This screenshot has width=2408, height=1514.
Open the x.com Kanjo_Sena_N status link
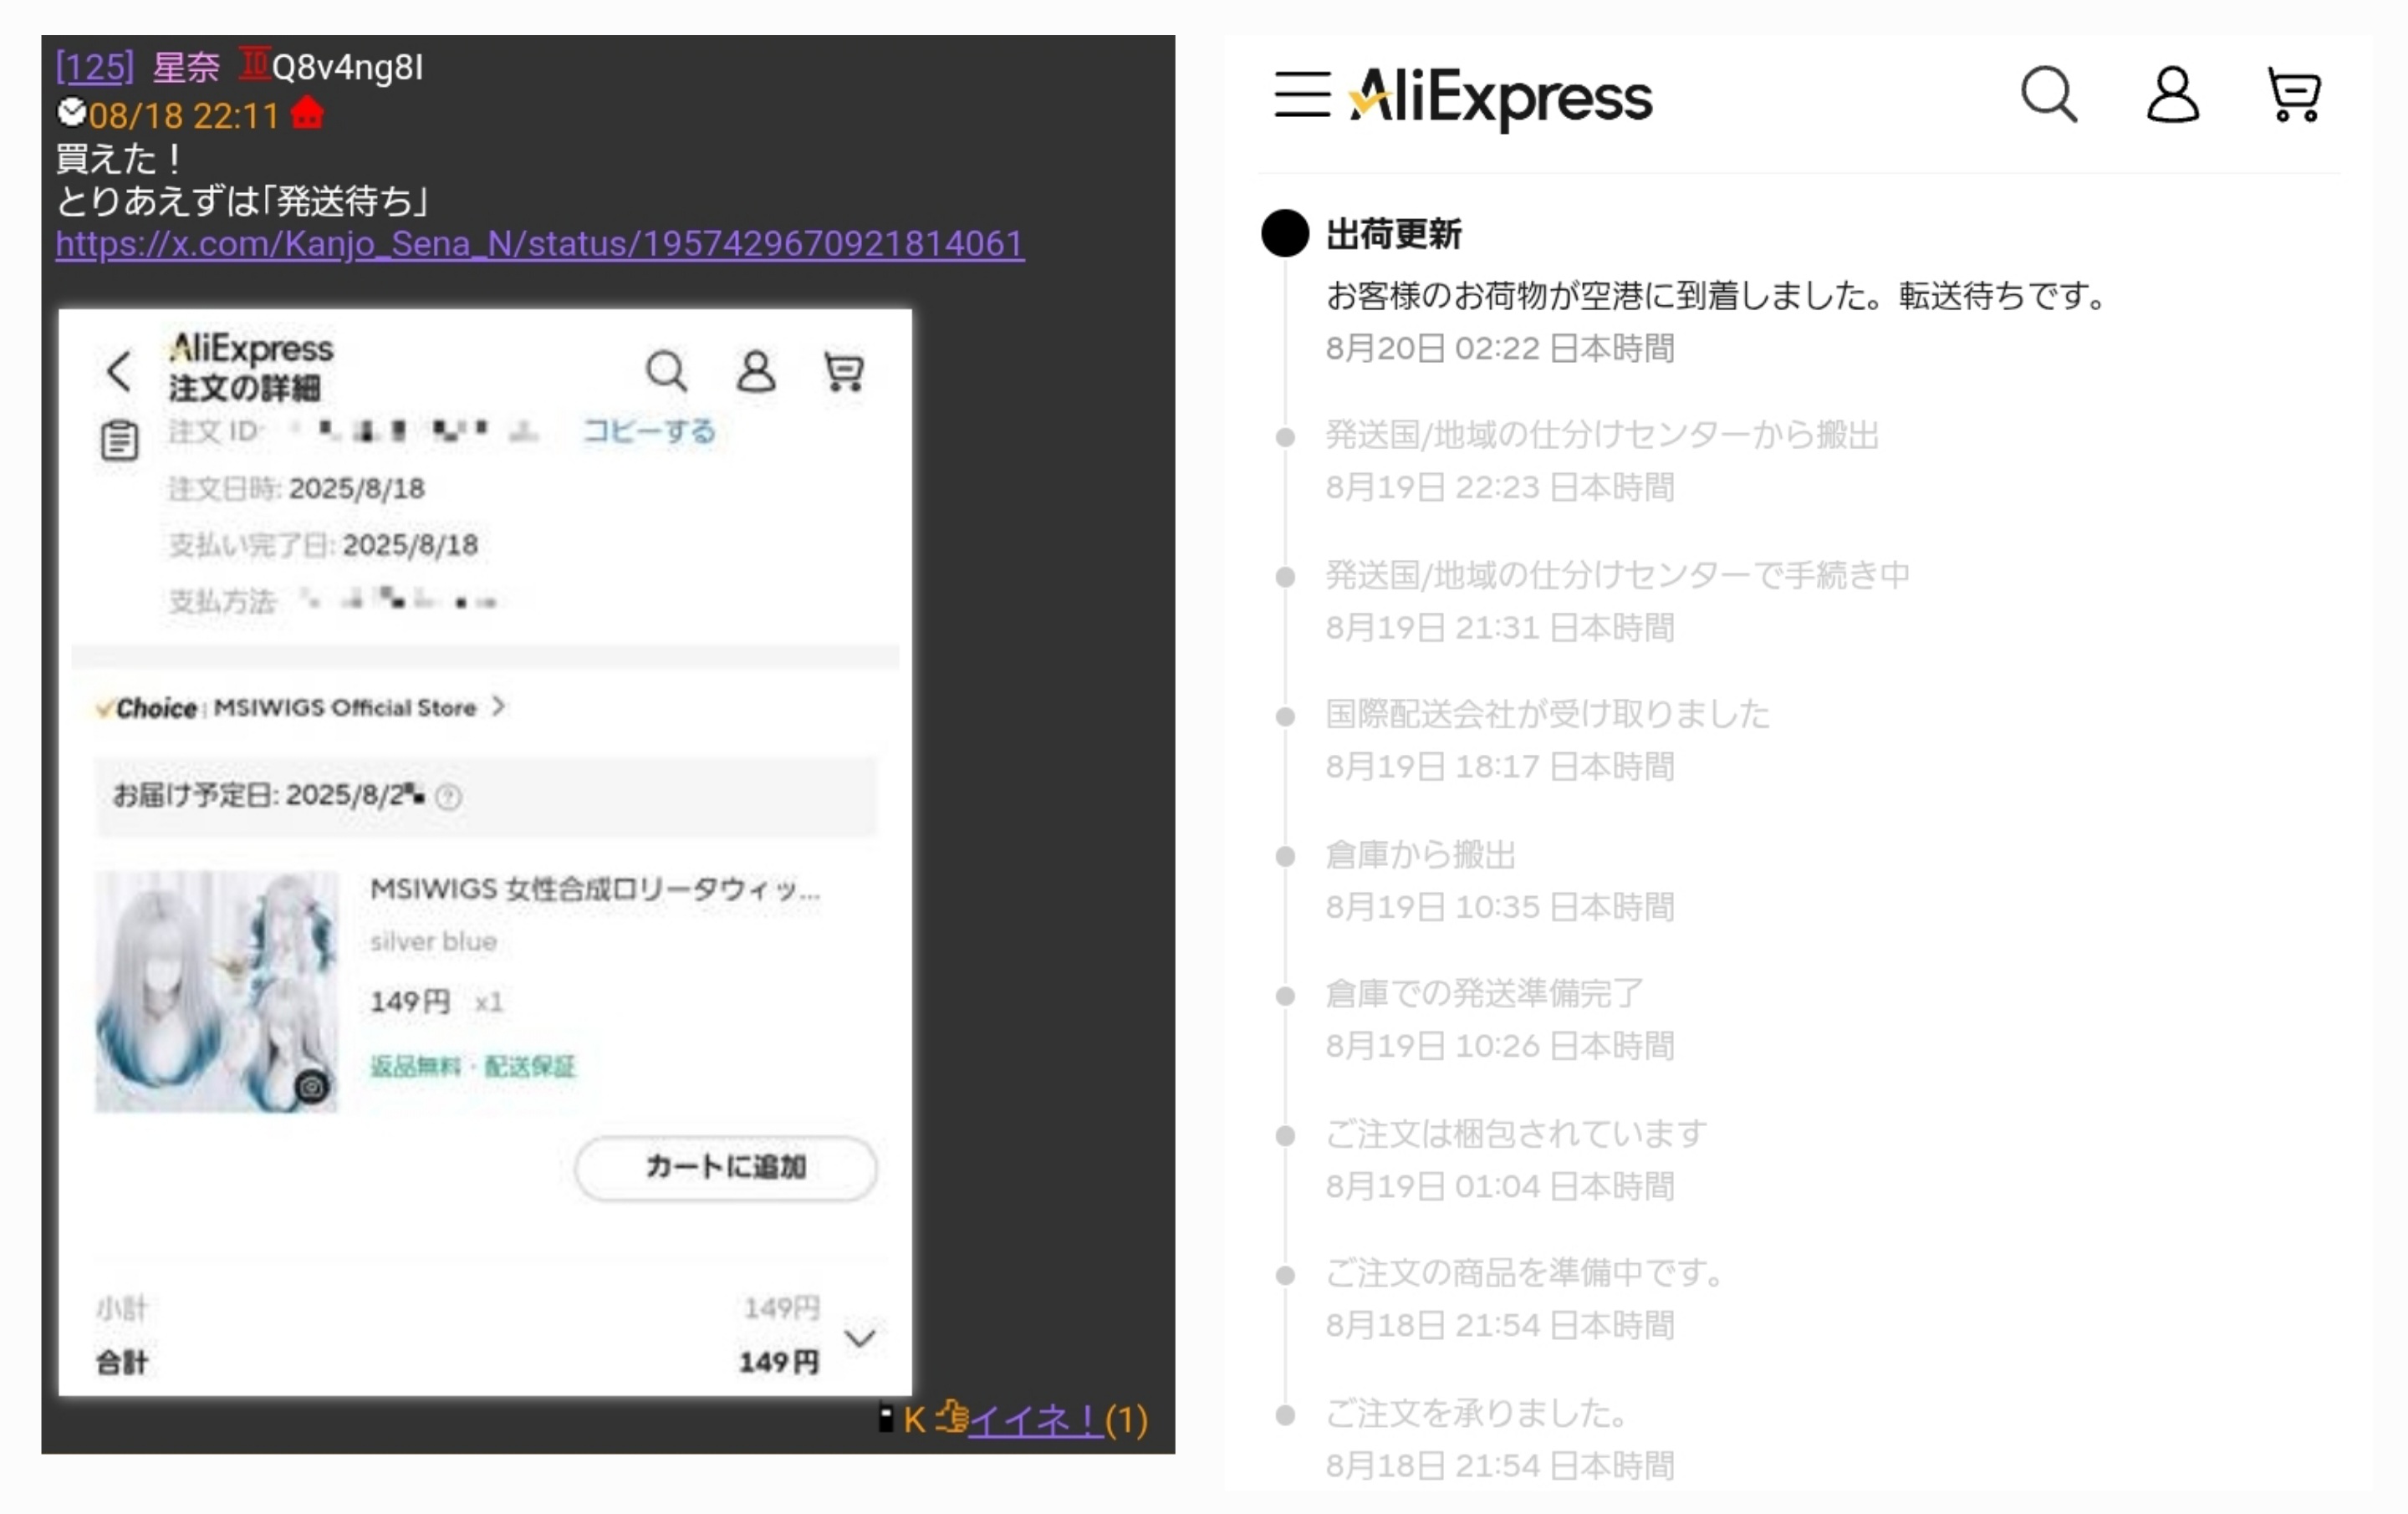click(540, 243)
